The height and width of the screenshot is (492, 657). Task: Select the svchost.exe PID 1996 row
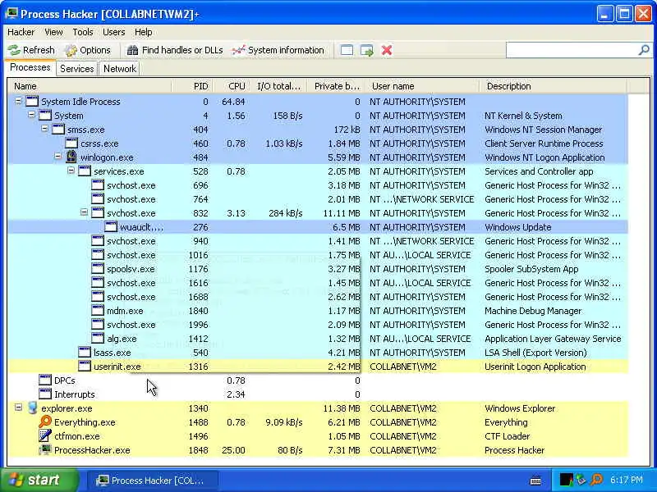318,324
